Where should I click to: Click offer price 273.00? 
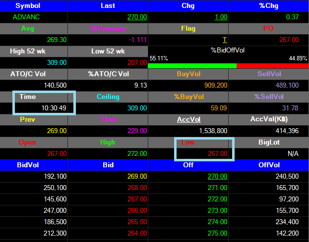point(218,210)
